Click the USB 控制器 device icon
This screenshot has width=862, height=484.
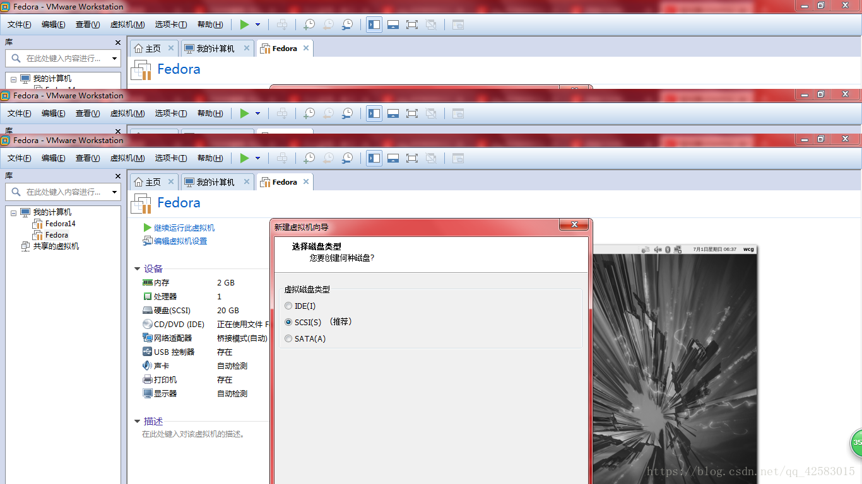(x=148, y=352)
